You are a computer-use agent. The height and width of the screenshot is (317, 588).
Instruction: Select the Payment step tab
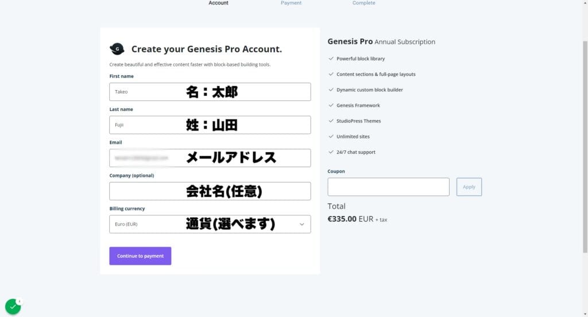pyautogui.click(x=291, y=3)
